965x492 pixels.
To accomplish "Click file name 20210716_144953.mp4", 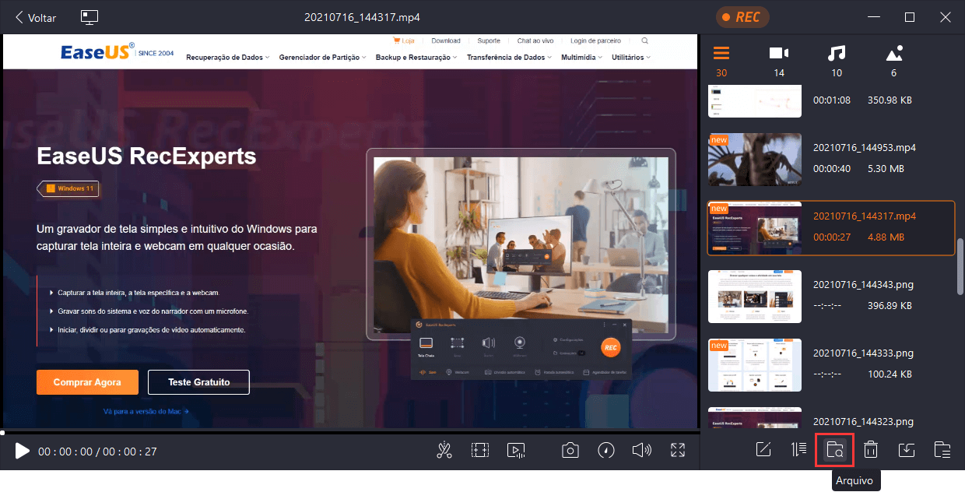I will [x=864, y=147].
